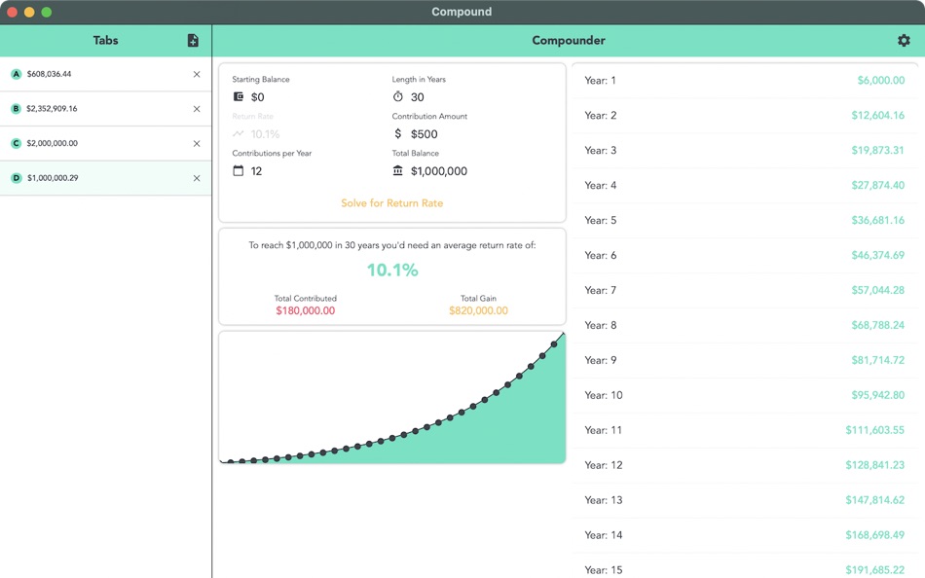The width and height of the screenshot is (925, 578).
Task: Click the Year: 6 row
Action: point(745,255)
